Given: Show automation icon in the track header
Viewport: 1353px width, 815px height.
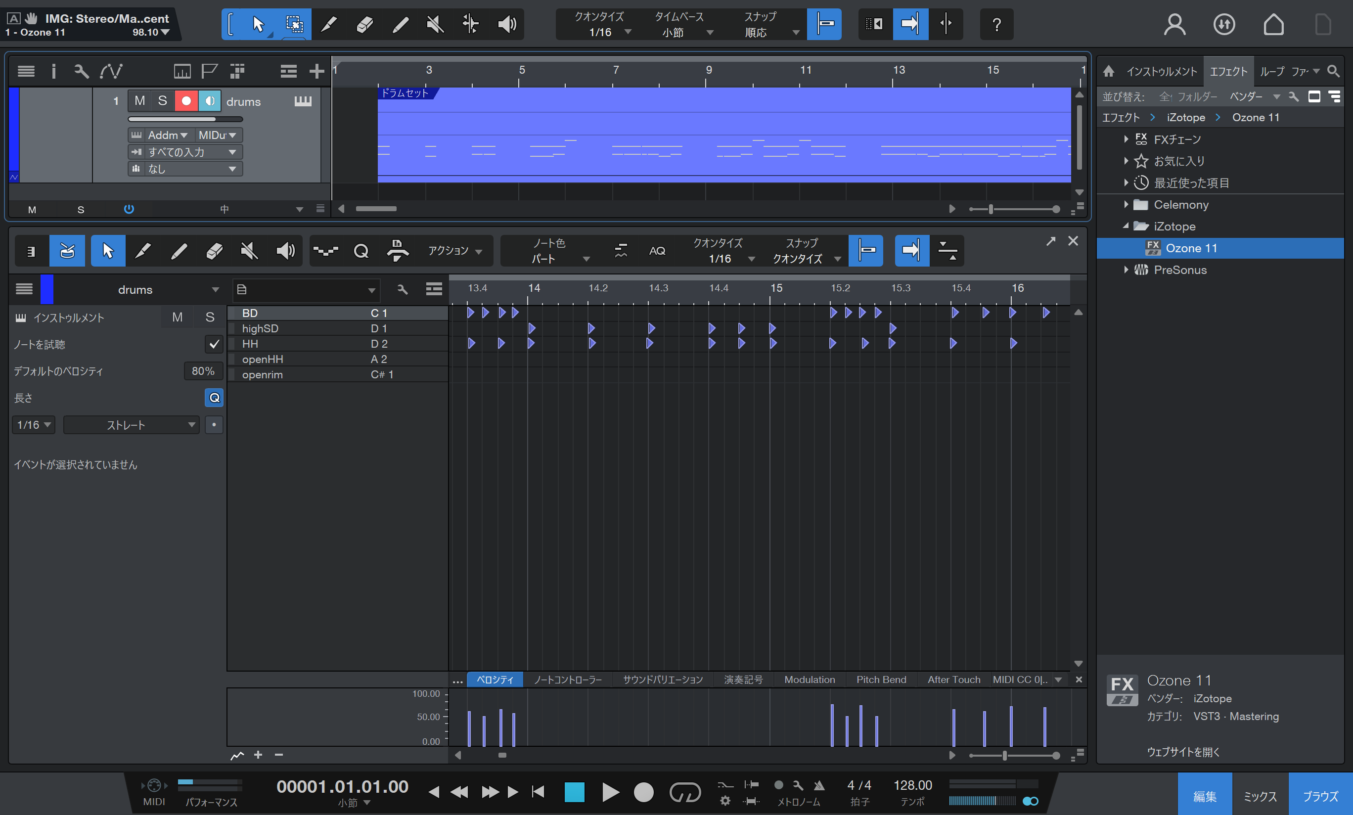Looking at the screenshot, I should click(111, 71).
